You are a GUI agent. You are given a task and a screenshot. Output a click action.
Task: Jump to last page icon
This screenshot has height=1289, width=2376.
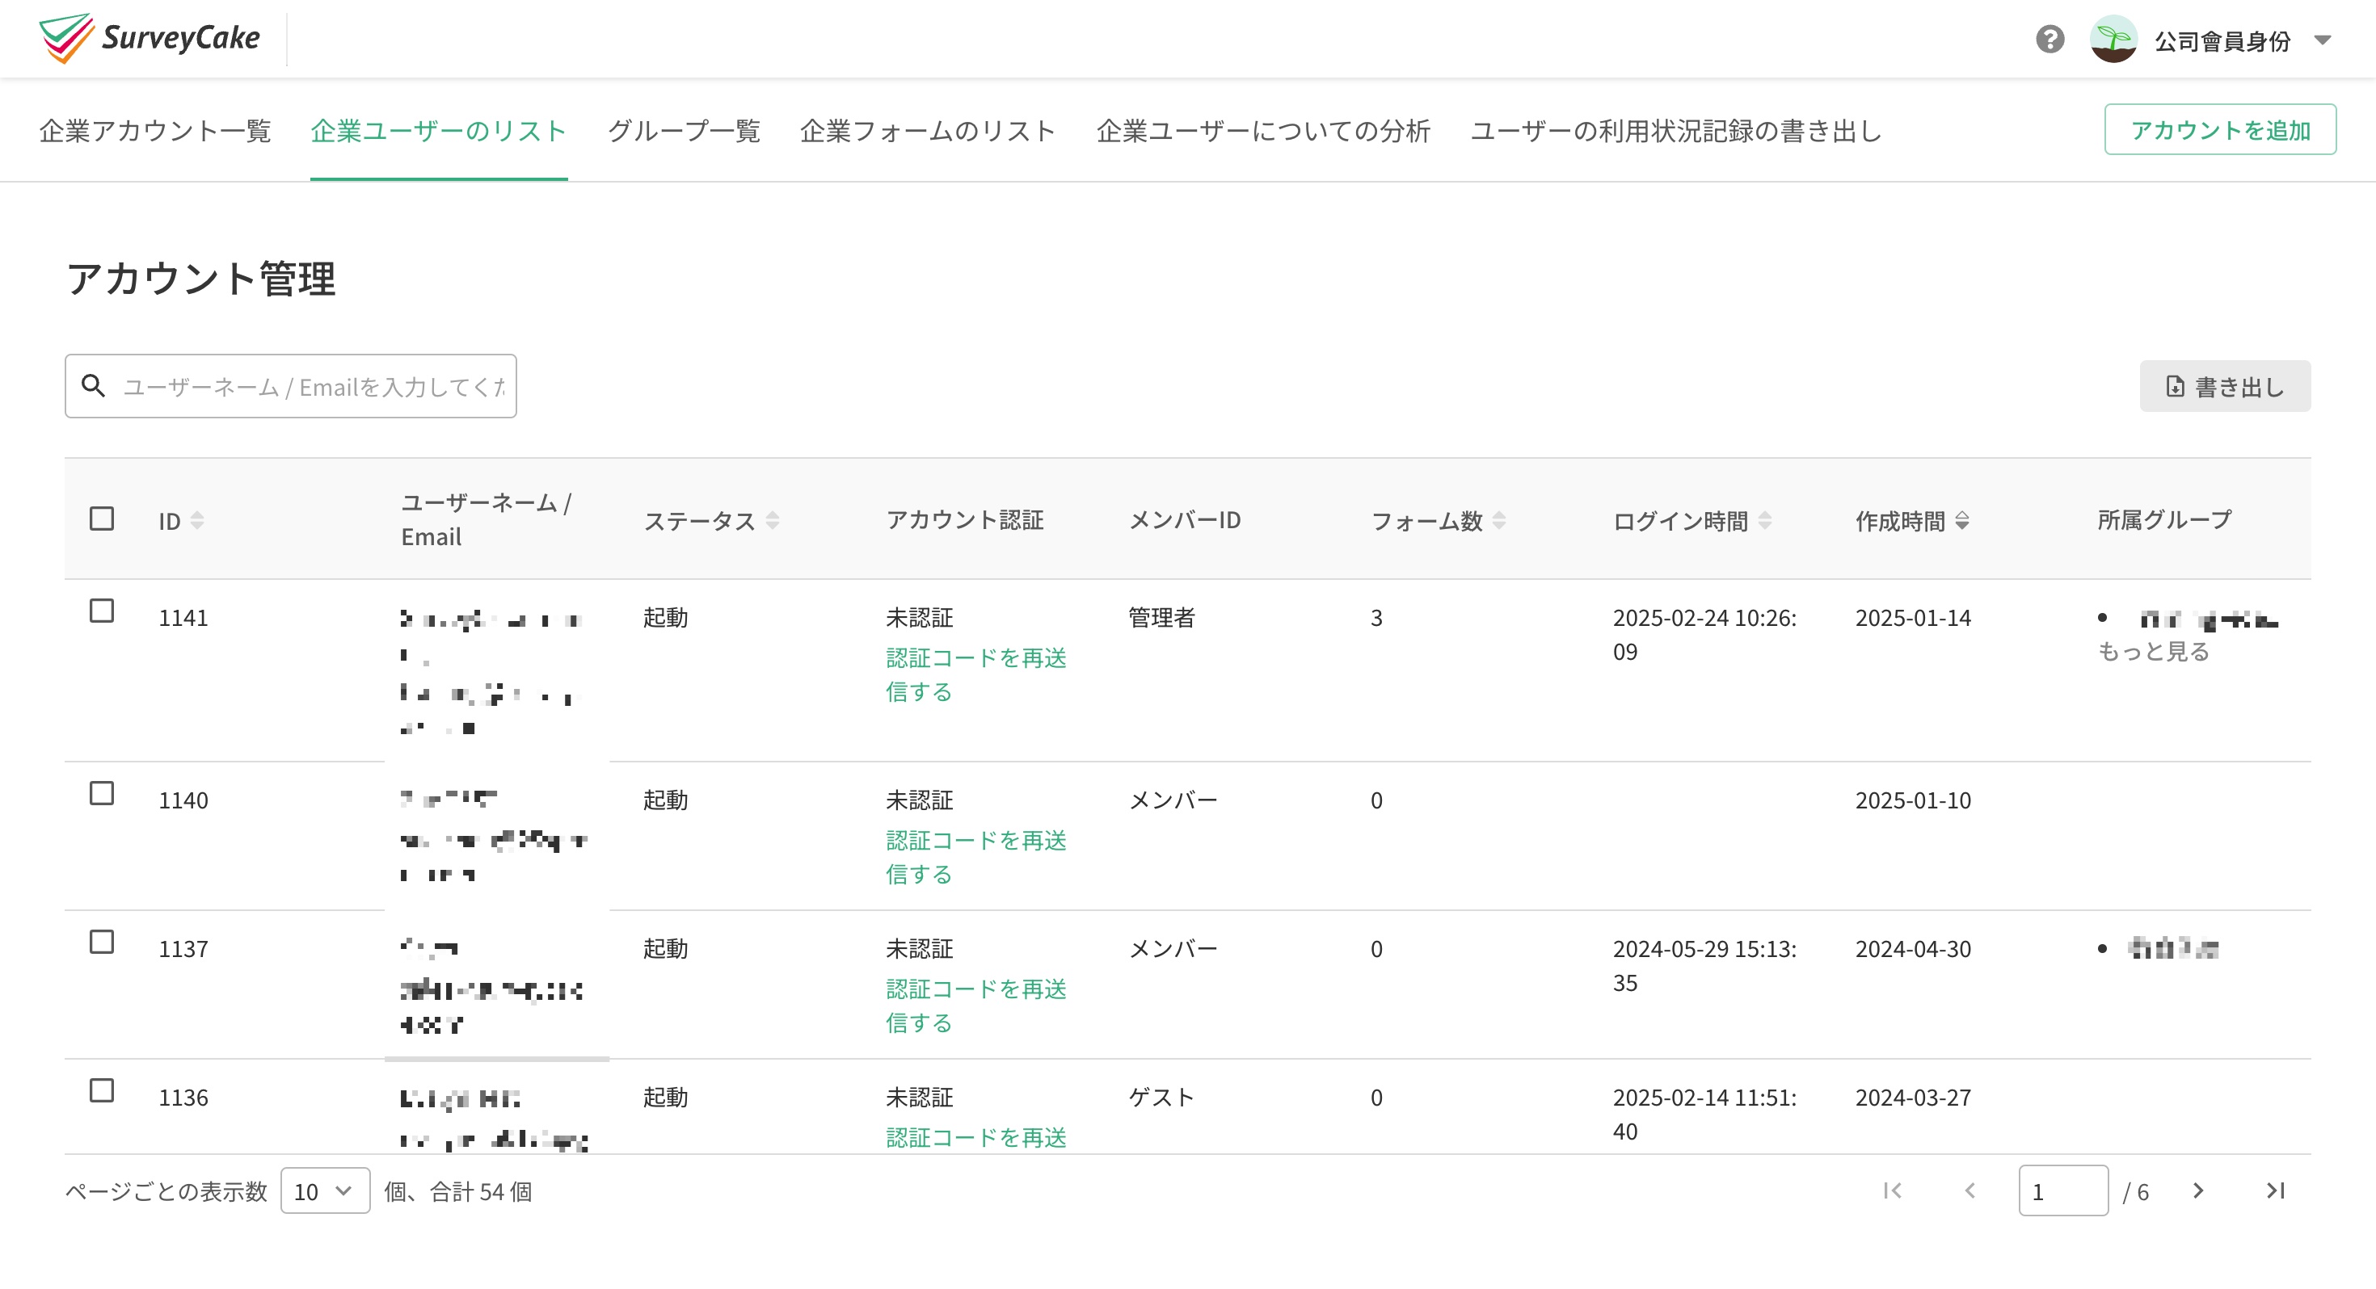(x=2276, y=1190)
